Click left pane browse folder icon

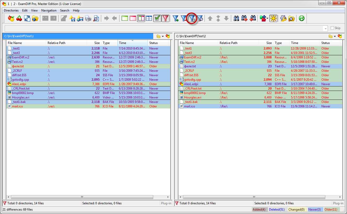(x=158, y=36)
